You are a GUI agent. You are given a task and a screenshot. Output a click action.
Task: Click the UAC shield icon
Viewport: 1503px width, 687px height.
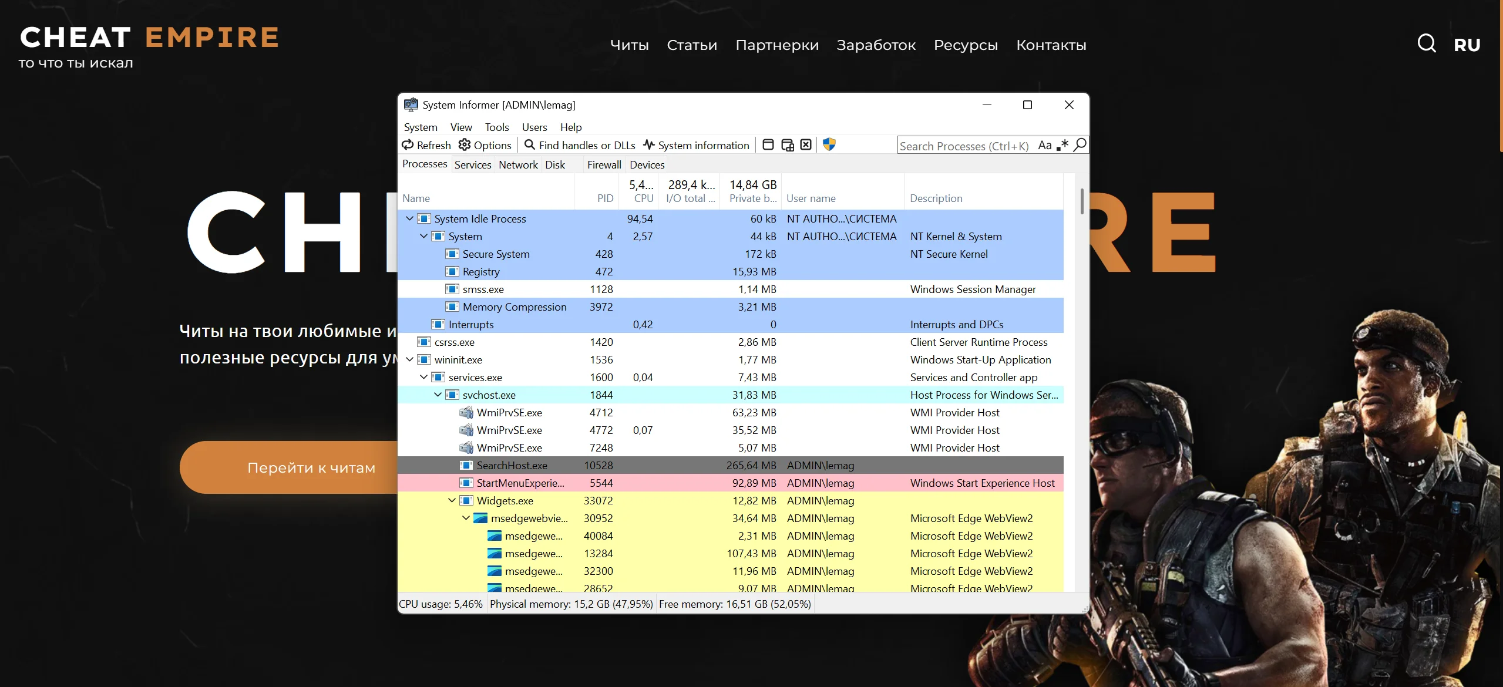[829, 144]
